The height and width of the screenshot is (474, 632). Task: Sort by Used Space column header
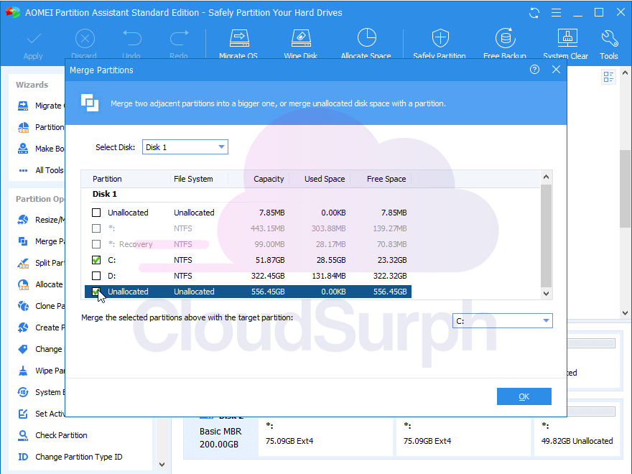[x=325, y=179]
